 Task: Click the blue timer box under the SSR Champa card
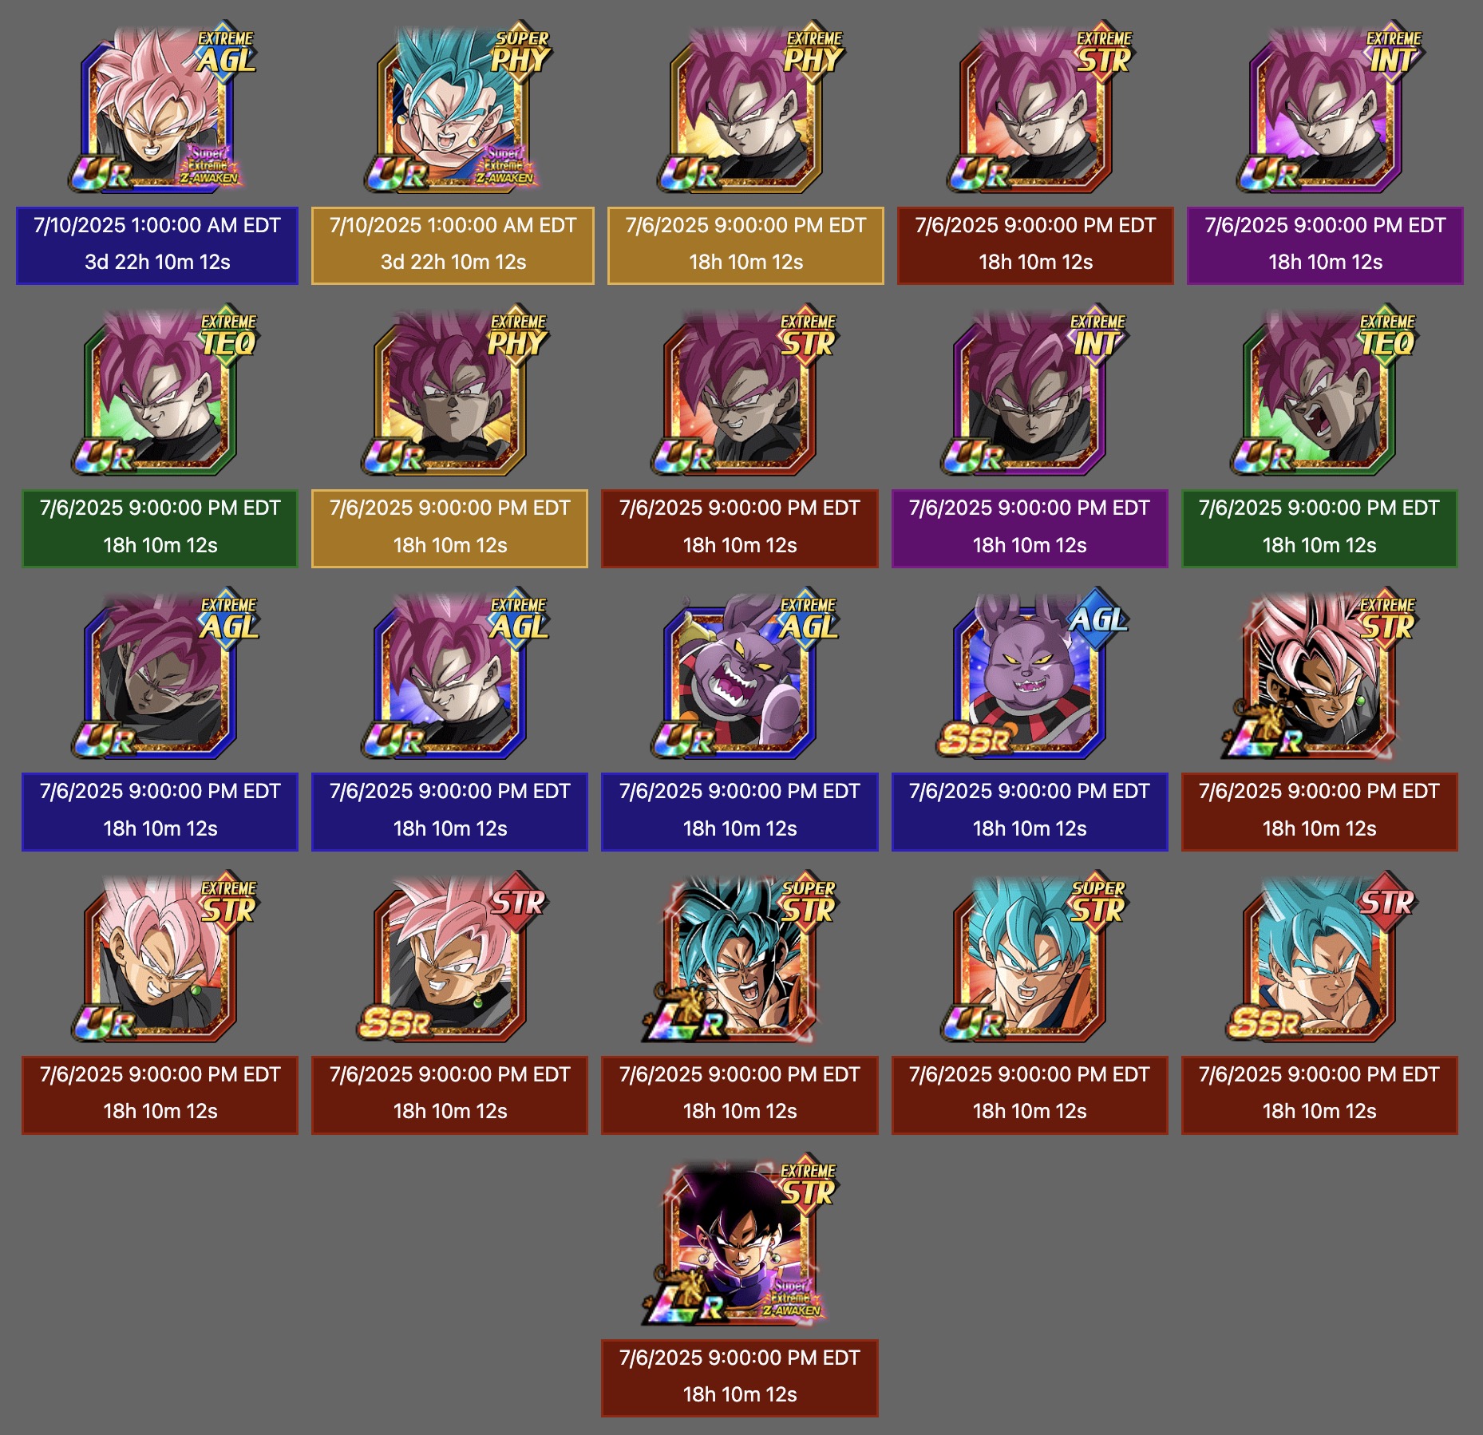(x=1030, y=812)
